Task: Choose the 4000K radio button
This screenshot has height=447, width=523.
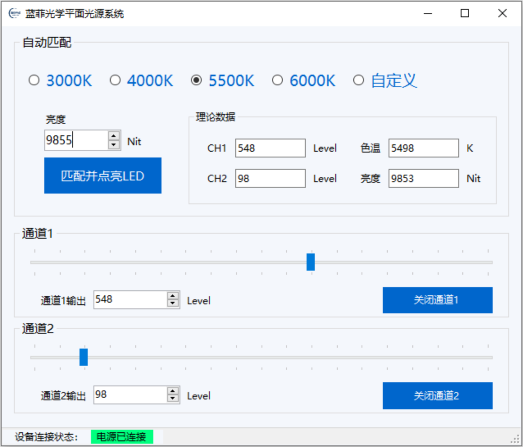Action: [115, 80]
